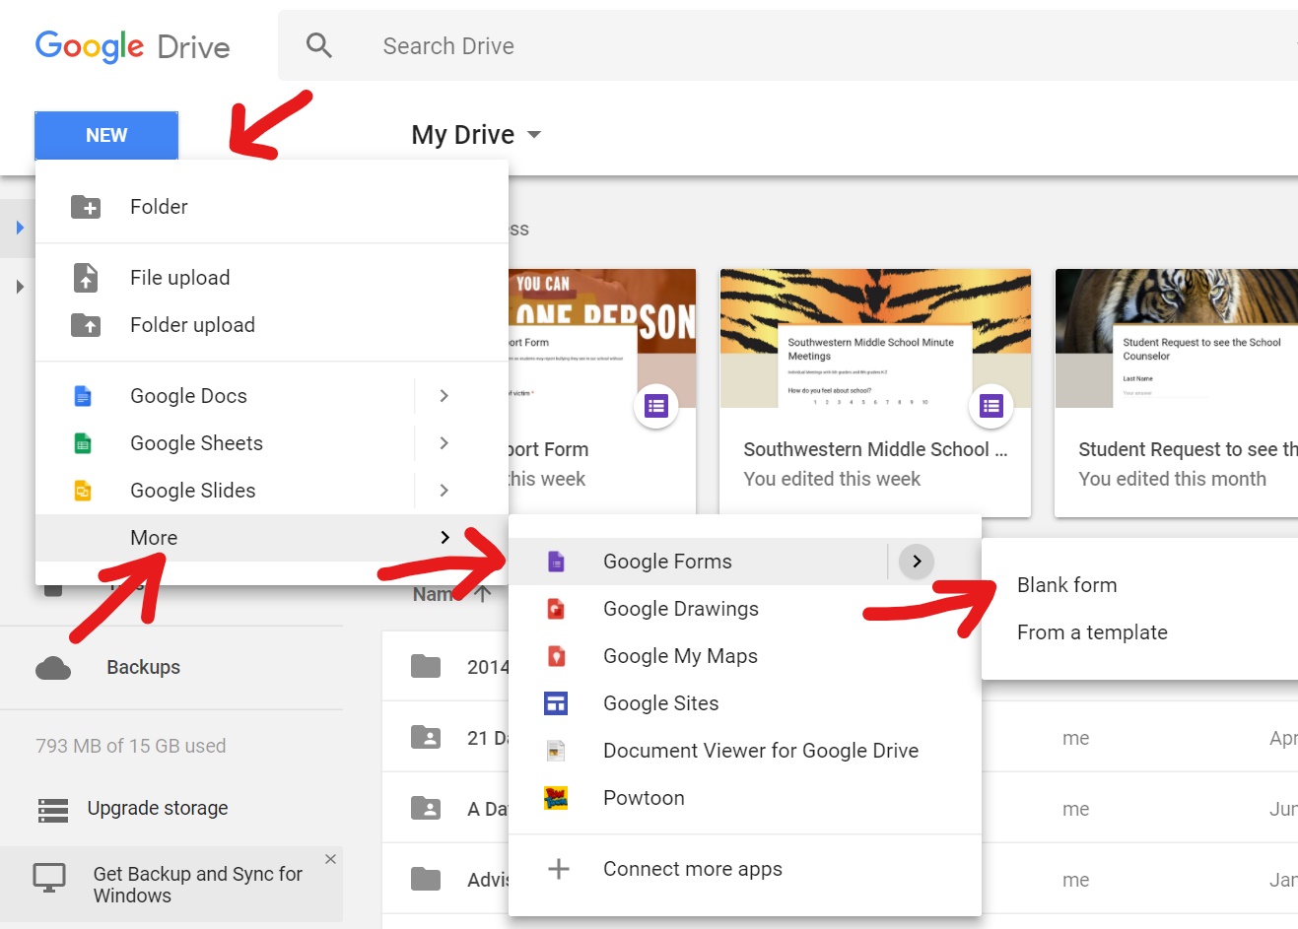Expand the Google Forms submenu arrow
The width and height of the screenshot is (1298, 929).
pos(917,562)
